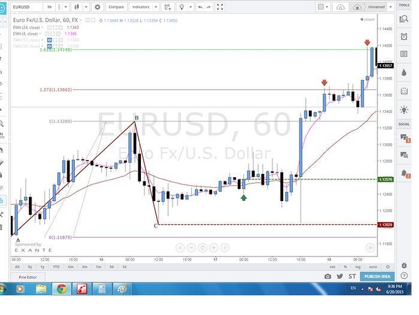Toggle extended hours ext option
This screenshot has width=419, height=315.
(332, 267)
